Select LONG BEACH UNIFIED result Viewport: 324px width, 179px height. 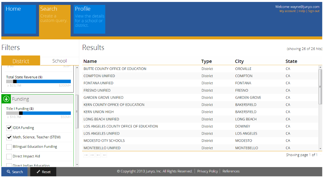point(200,119)
